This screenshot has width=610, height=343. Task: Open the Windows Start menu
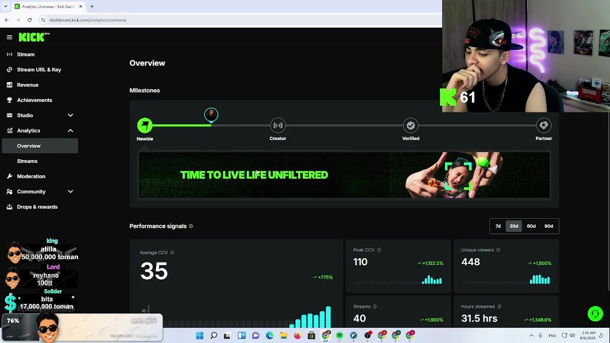[x=200, y=336]
